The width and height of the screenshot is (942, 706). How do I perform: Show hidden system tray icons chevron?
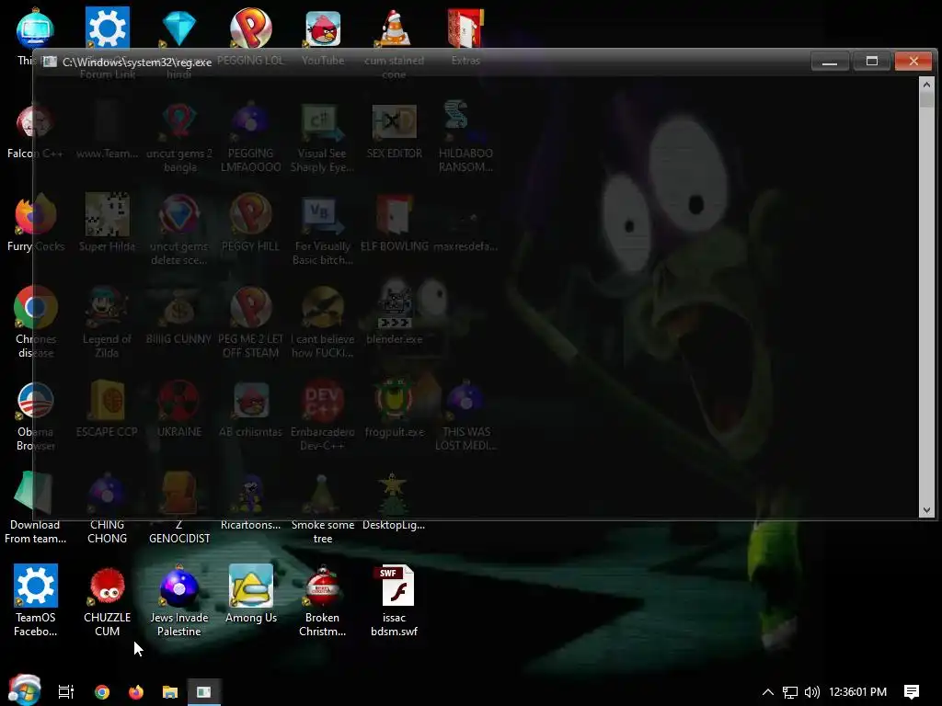point(768,692)
